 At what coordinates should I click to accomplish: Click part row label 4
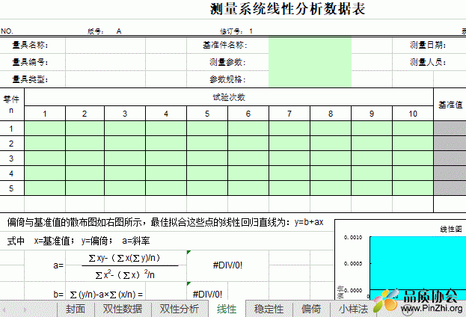coord(11,173)
